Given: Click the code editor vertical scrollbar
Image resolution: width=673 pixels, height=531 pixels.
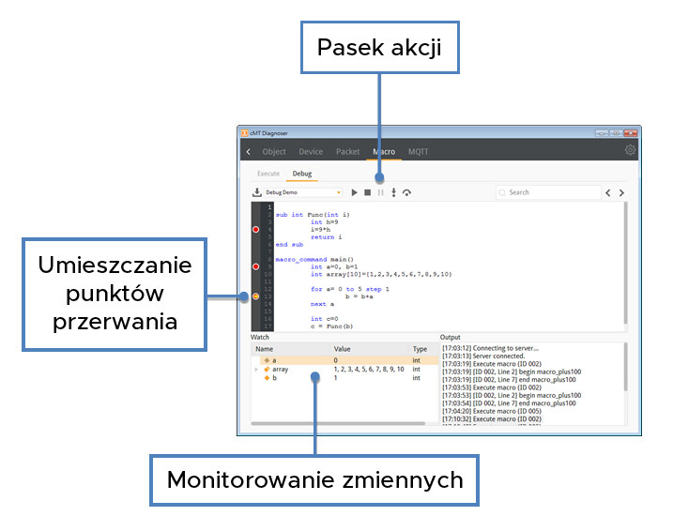Looking at the screenshot, I should 625,263.
